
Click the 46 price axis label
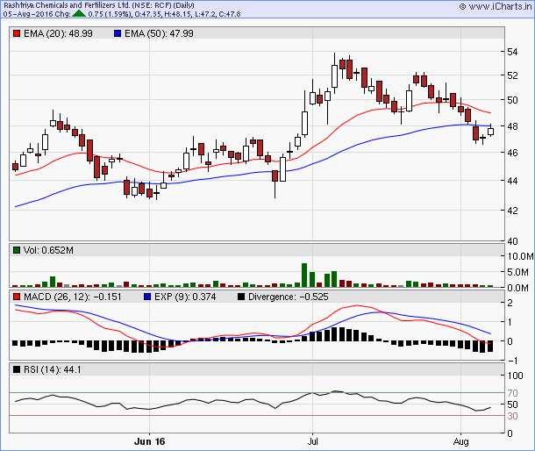tap(512, 153)
